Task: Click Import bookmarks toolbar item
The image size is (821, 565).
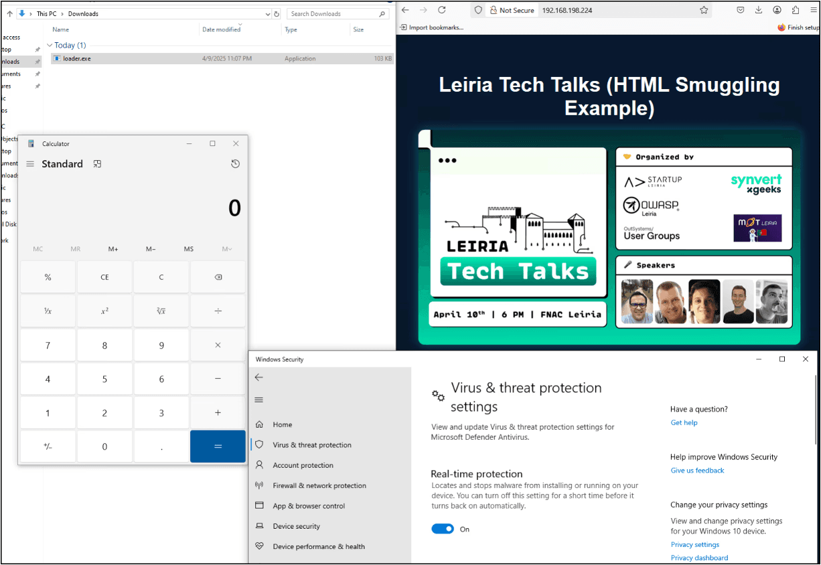Action: (431, 27)
